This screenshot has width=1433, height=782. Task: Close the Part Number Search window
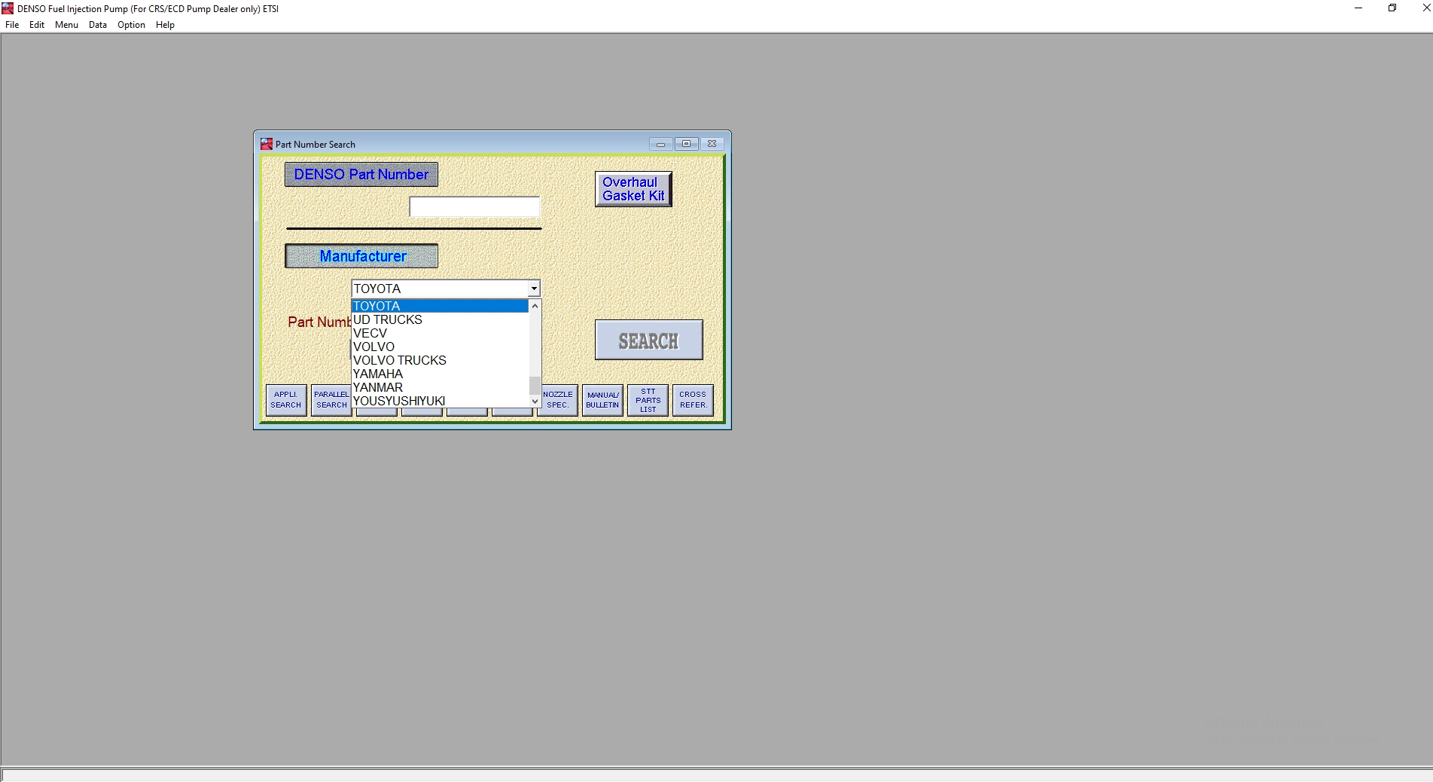[712, 144]
